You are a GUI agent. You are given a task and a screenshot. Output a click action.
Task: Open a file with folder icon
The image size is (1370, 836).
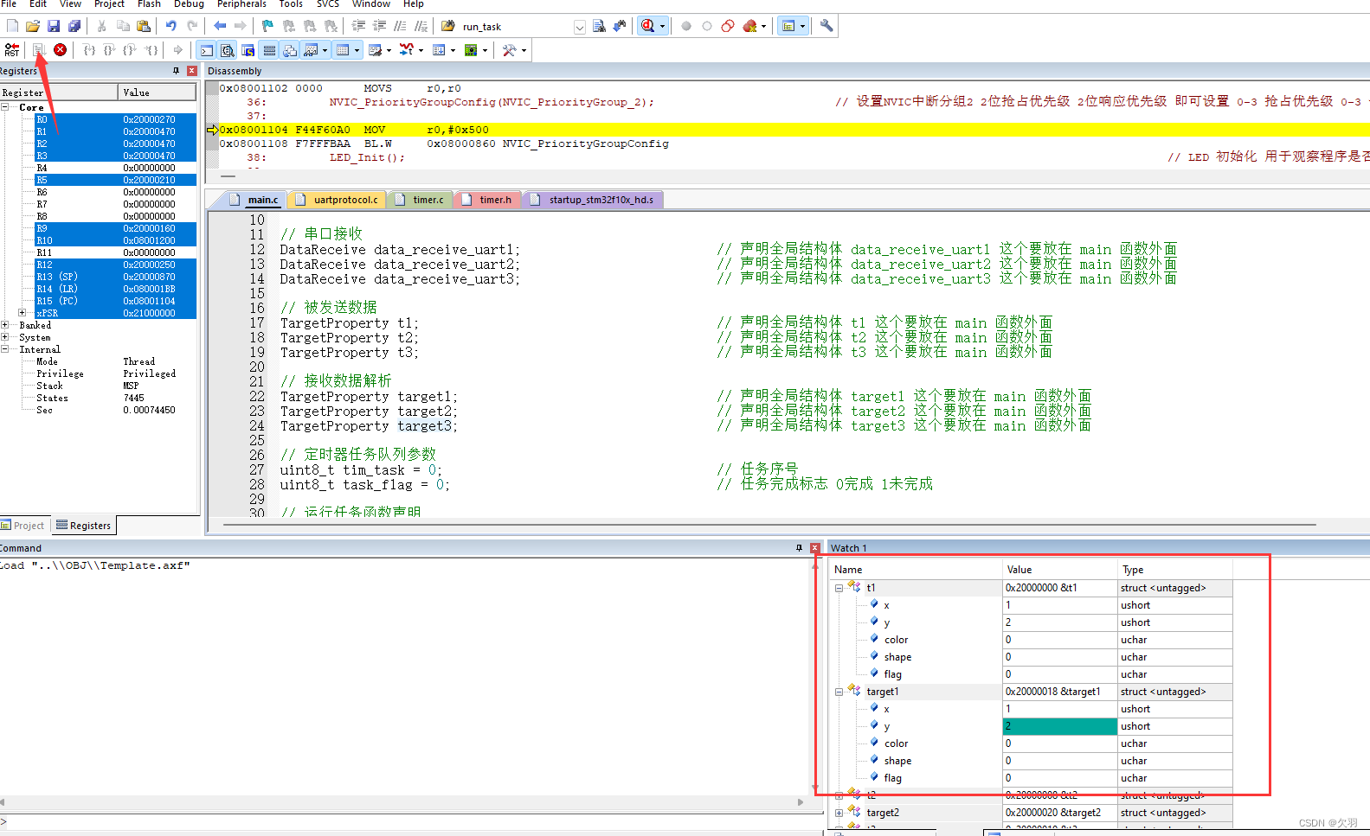pyautogui.click(x=33, y=26)
